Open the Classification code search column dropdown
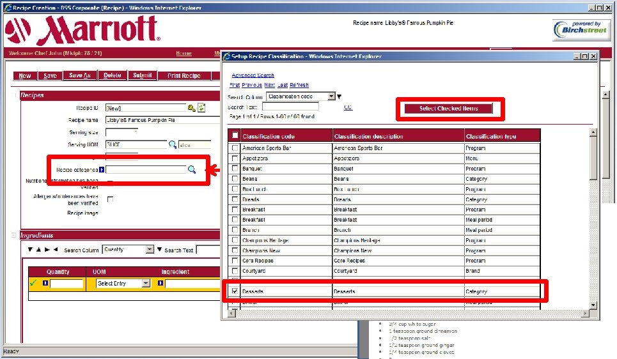The image size is (617, 359). [331, 96]
